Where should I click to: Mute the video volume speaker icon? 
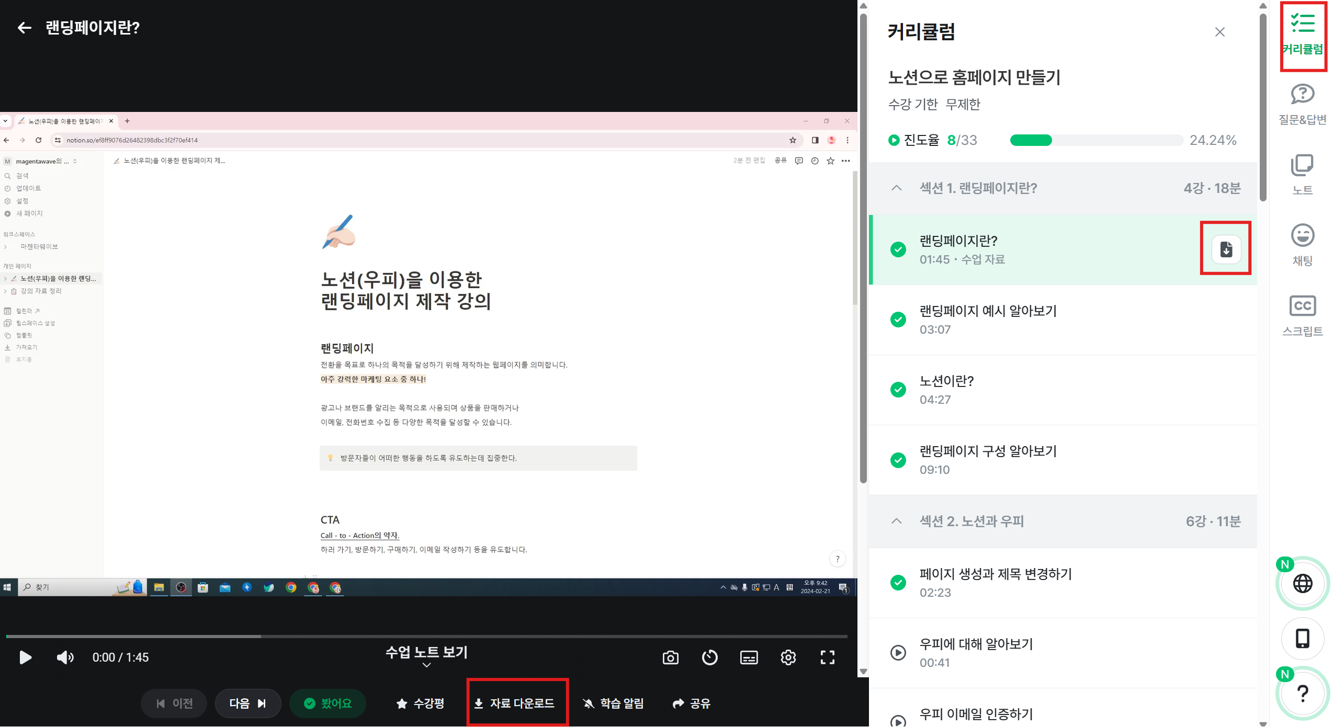coord(65,657)
